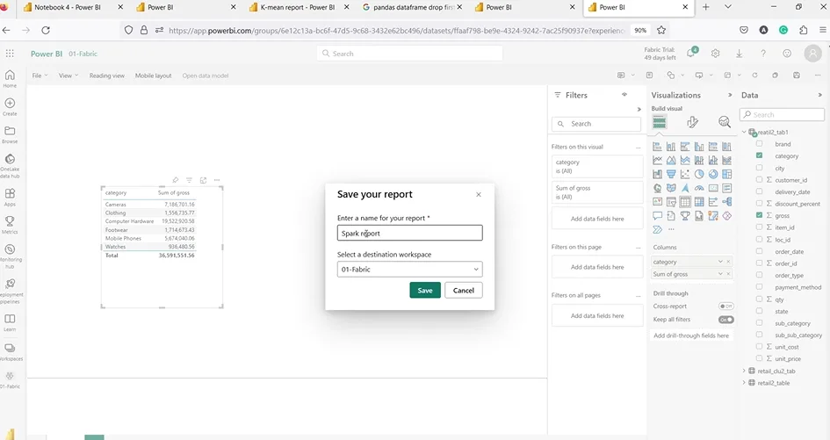This screenshot has width=830, height=440.
Task: Click the report name input field
Action: point(409,233)
